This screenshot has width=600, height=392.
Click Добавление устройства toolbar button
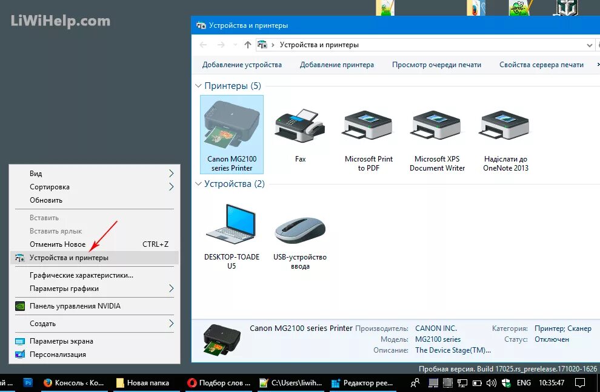pyautogui.click(x=242, y=65)
